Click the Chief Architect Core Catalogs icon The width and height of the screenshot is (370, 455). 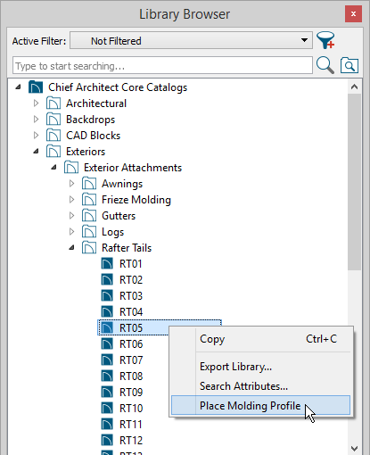[36, 87]
